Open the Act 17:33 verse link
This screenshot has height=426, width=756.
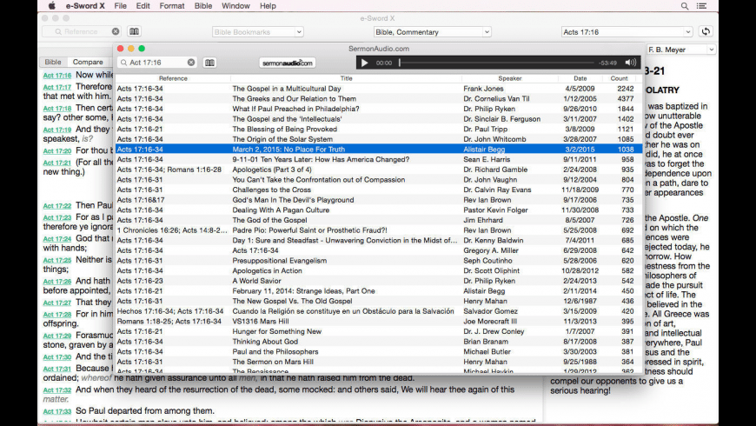(56, 411)
